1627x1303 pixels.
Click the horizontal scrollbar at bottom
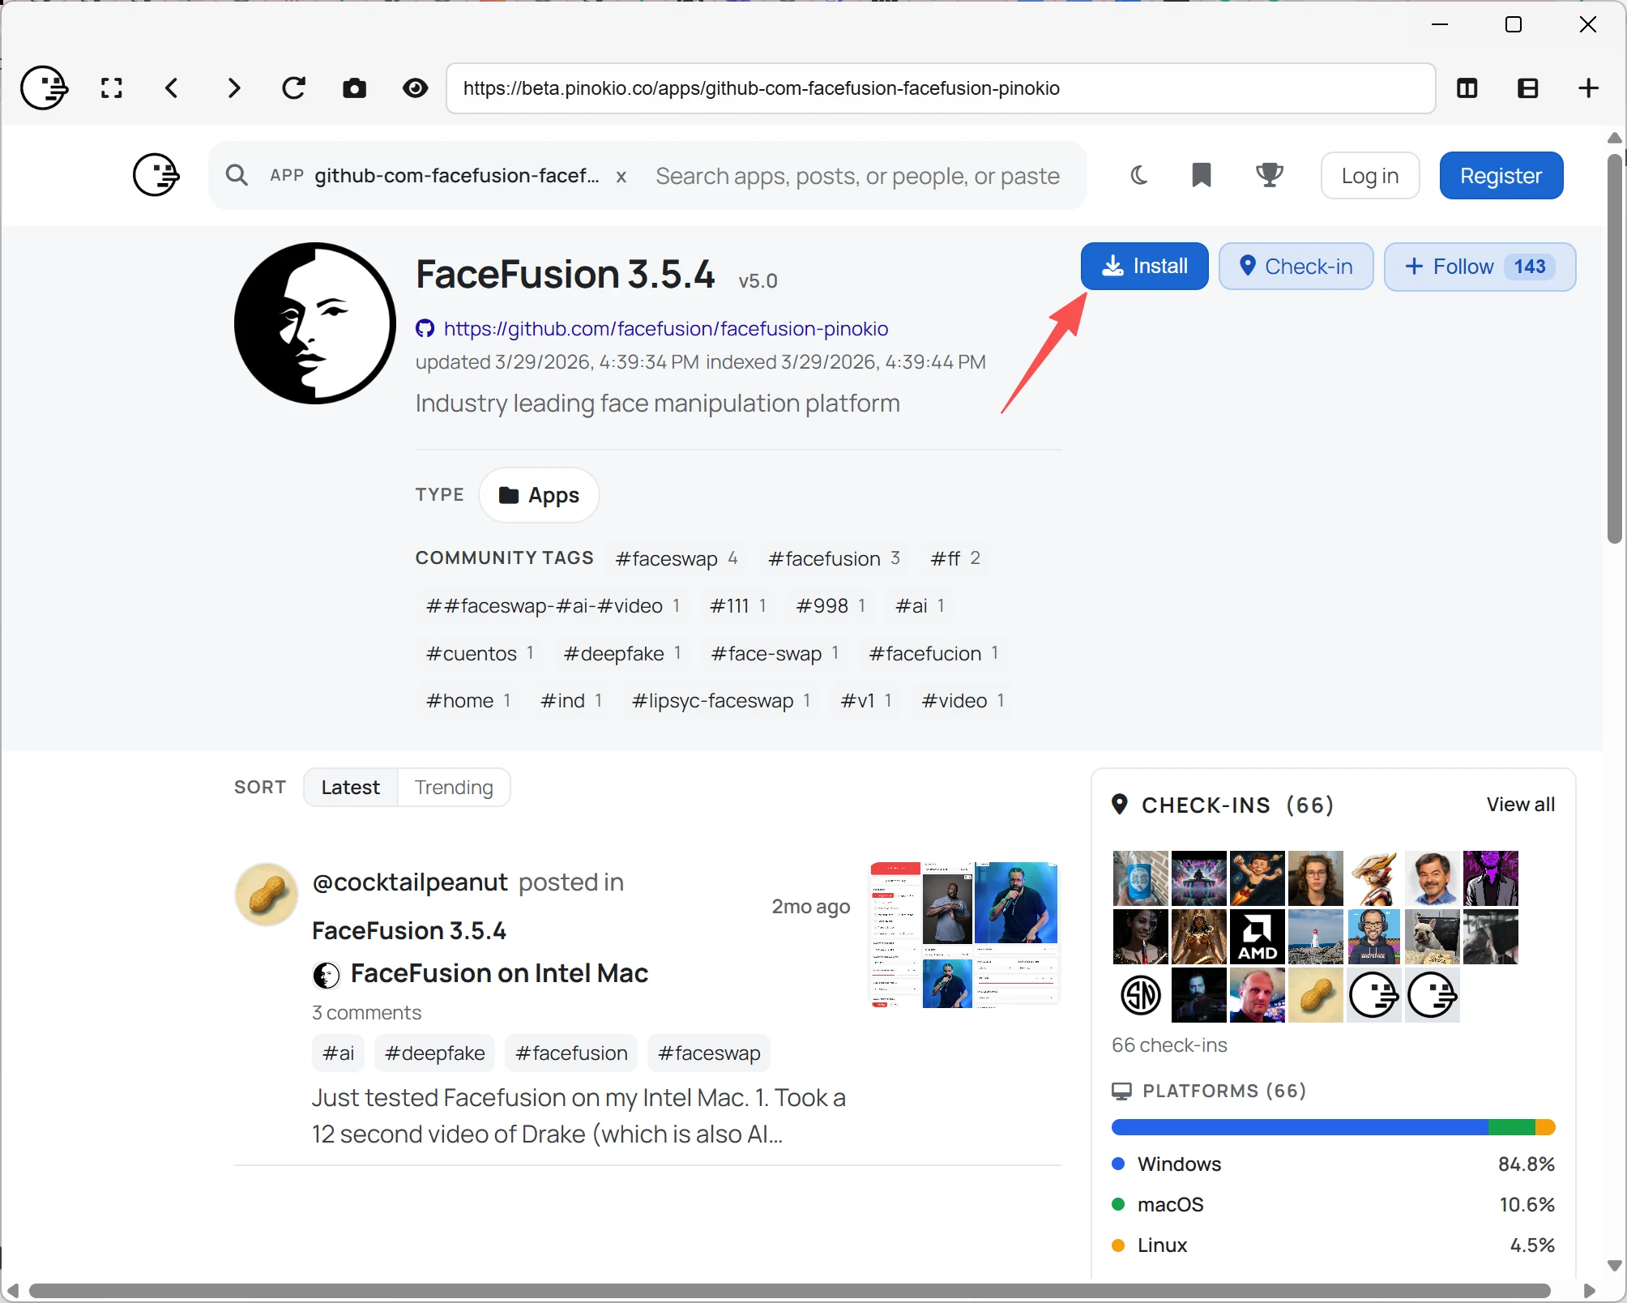pyautogui.click(x=790, y=1290)
